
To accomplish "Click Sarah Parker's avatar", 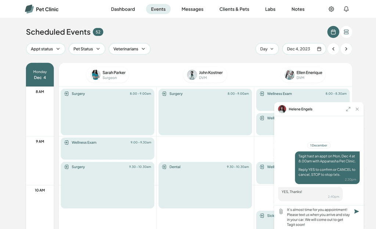I will pyautogui.click(x=96, y=75).
